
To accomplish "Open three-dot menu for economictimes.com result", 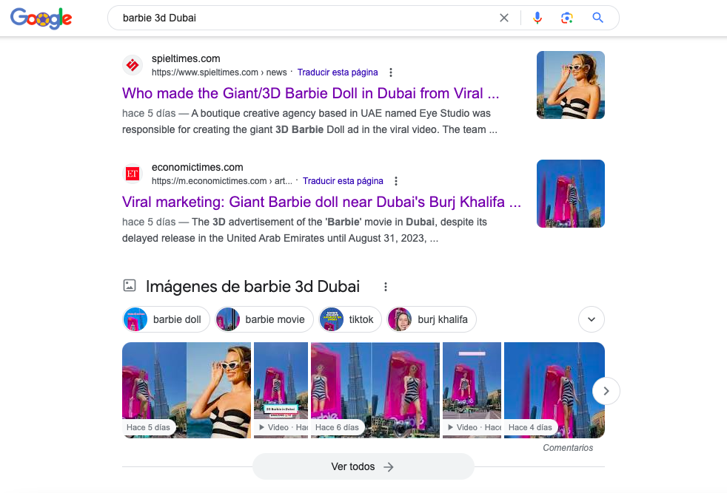I will click(x=396, y=181).
